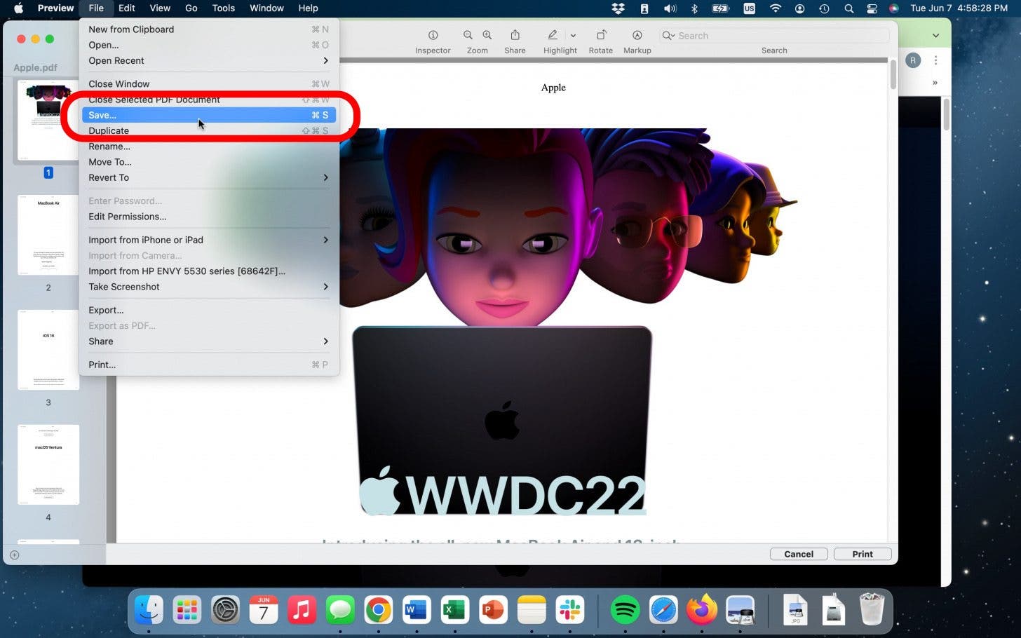
Task: Click the Cancel button
Action: tap(799, 554)
